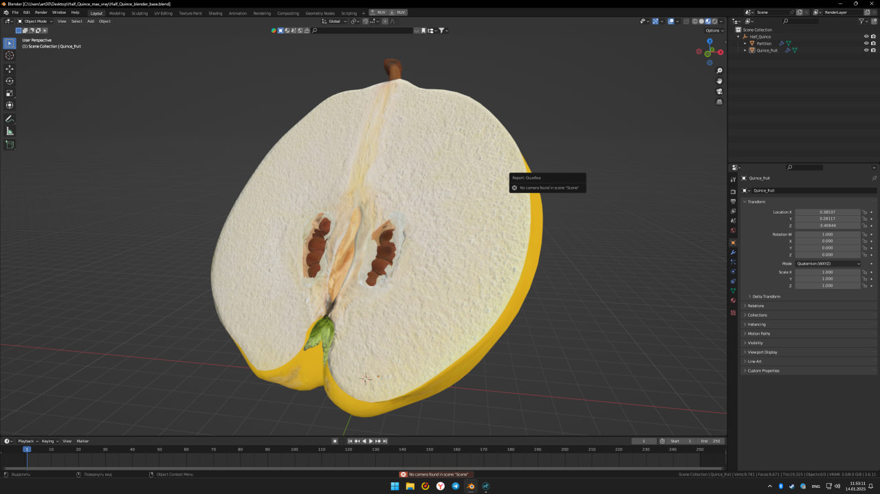Open the Global transform orientation dropdown
The height and width of the screenshot is (494, 880).
[x=334, y=21]
